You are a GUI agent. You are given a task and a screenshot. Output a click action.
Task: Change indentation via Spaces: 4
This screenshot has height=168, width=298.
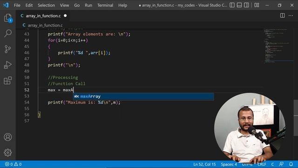[x=229, y=164]
